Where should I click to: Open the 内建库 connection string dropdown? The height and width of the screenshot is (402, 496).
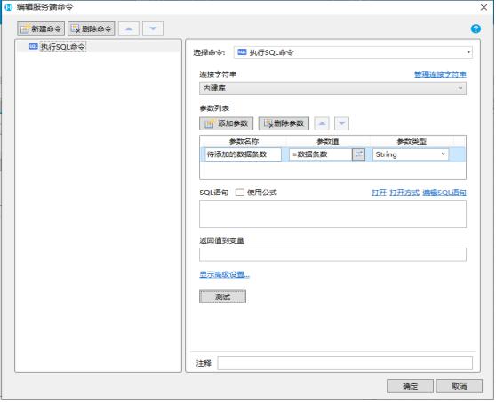point(332,88)
